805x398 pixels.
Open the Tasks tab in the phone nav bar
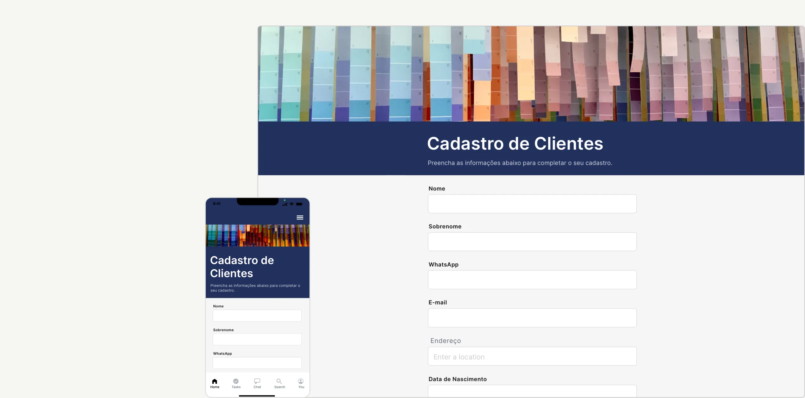tap(236, 383)
